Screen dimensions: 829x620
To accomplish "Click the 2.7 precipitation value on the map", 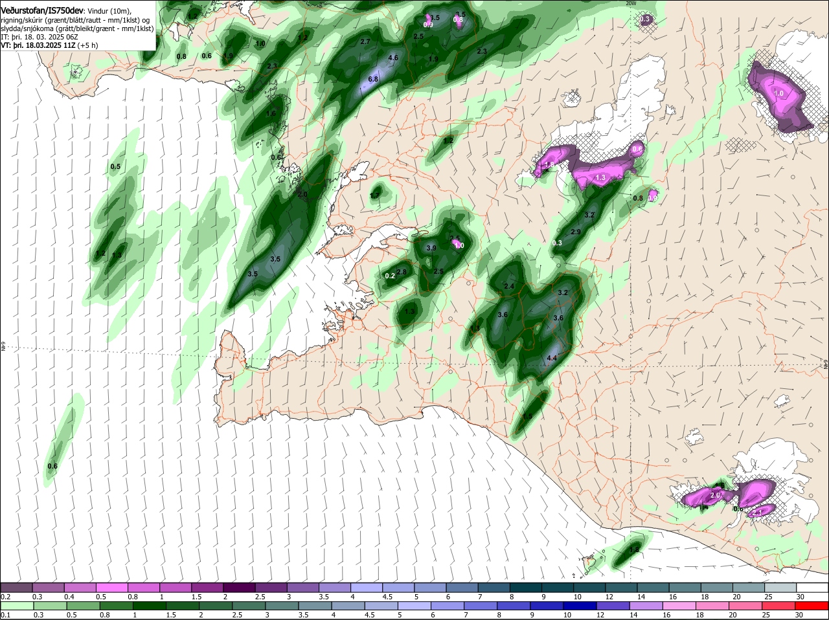I will coord(365,41).
